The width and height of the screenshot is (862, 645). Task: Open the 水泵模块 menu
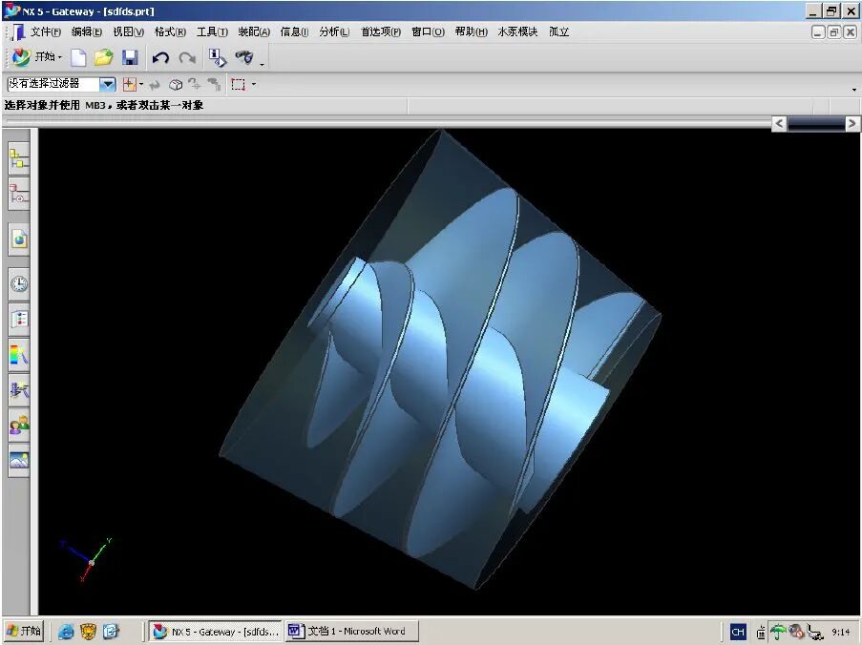click(x=517, y=31)
